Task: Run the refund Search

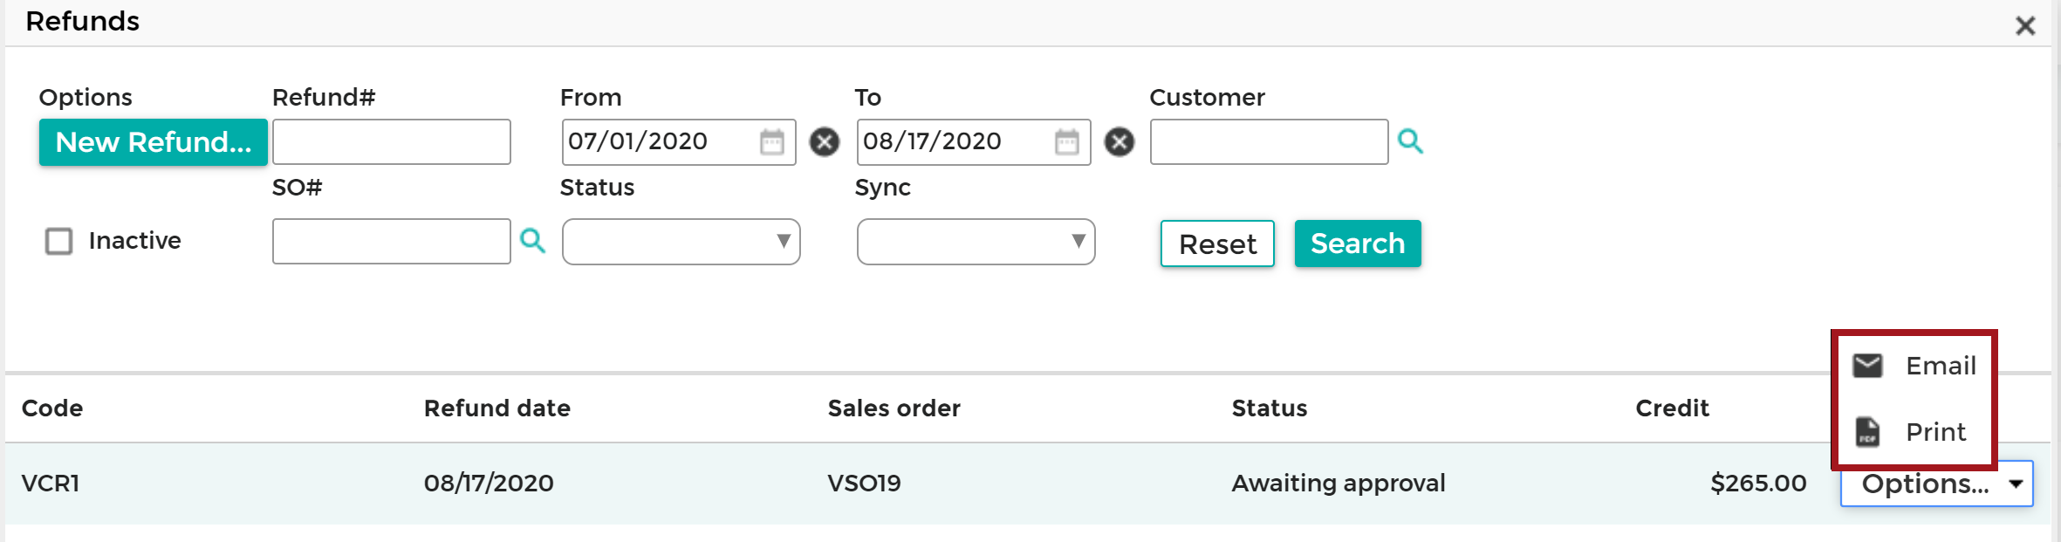Action: 1358,244
